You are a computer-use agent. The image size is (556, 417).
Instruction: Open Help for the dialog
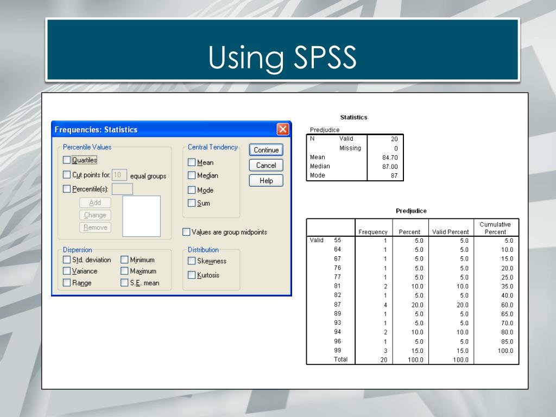click(266, 180)
